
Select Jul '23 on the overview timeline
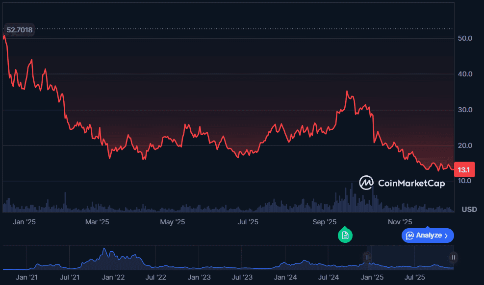tap(242, 277)
